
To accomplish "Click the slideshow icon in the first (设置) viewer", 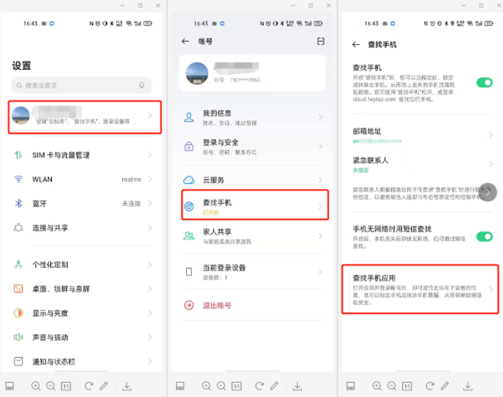I will point(10,386).
